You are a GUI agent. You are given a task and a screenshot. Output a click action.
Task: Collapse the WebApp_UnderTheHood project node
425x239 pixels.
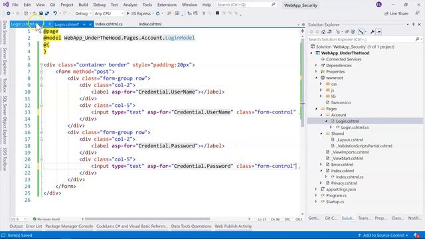point(311,53)
